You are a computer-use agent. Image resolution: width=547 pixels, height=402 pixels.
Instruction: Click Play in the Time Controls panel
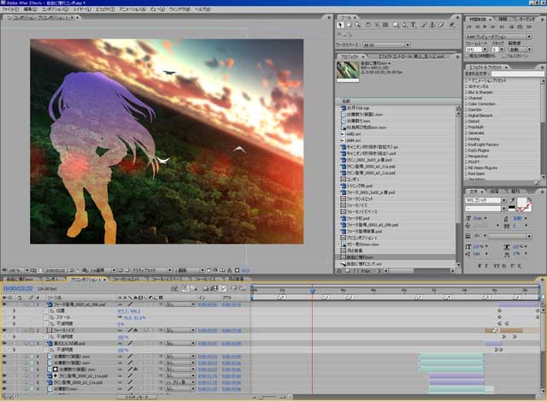(x=485, y=27)
